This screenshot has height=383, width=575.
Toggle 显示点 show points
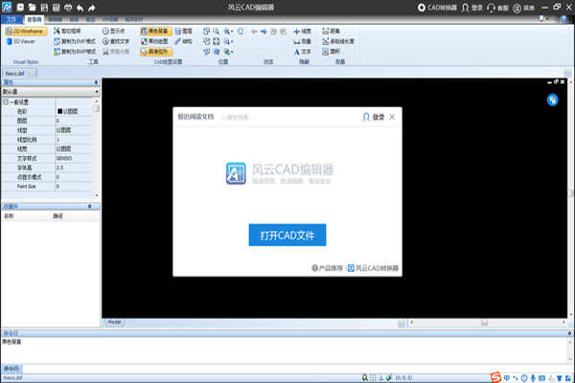(113, 32)
